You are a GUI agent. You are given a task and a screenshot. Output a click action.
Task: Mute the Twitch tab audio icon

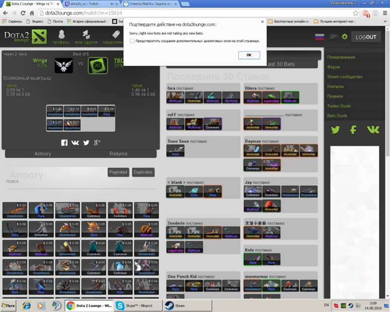pyautogui.click(x=112, y=4)
